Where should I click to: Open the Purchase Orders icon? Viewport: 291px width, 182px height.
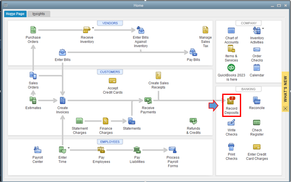point(33,30)
